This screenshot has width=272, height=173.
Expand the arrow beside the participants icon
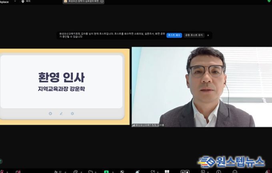pos(65,172)
